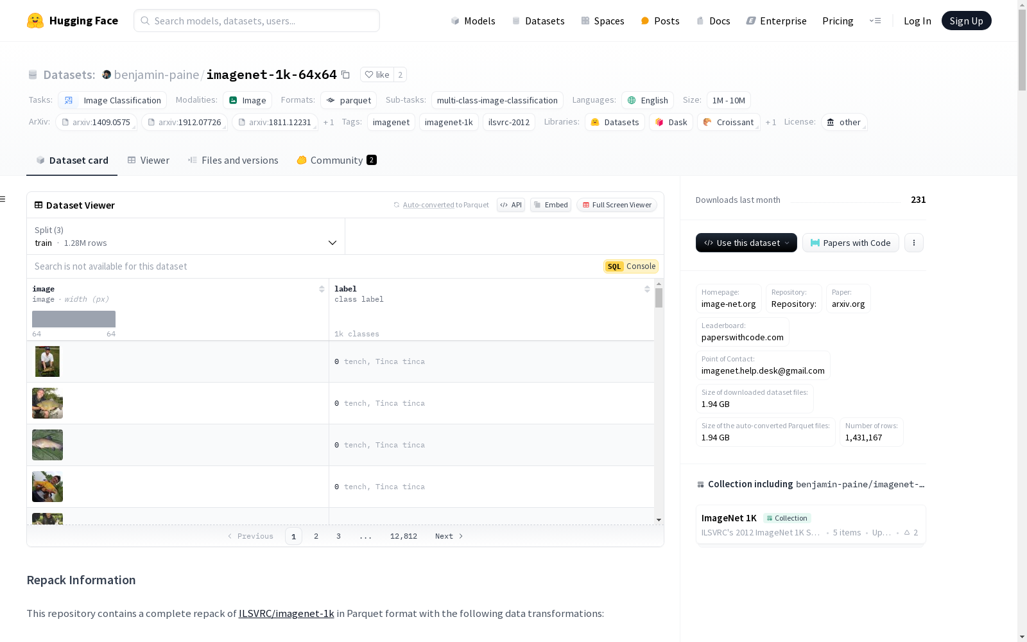Click the other license tag

(x=844, y=122)
